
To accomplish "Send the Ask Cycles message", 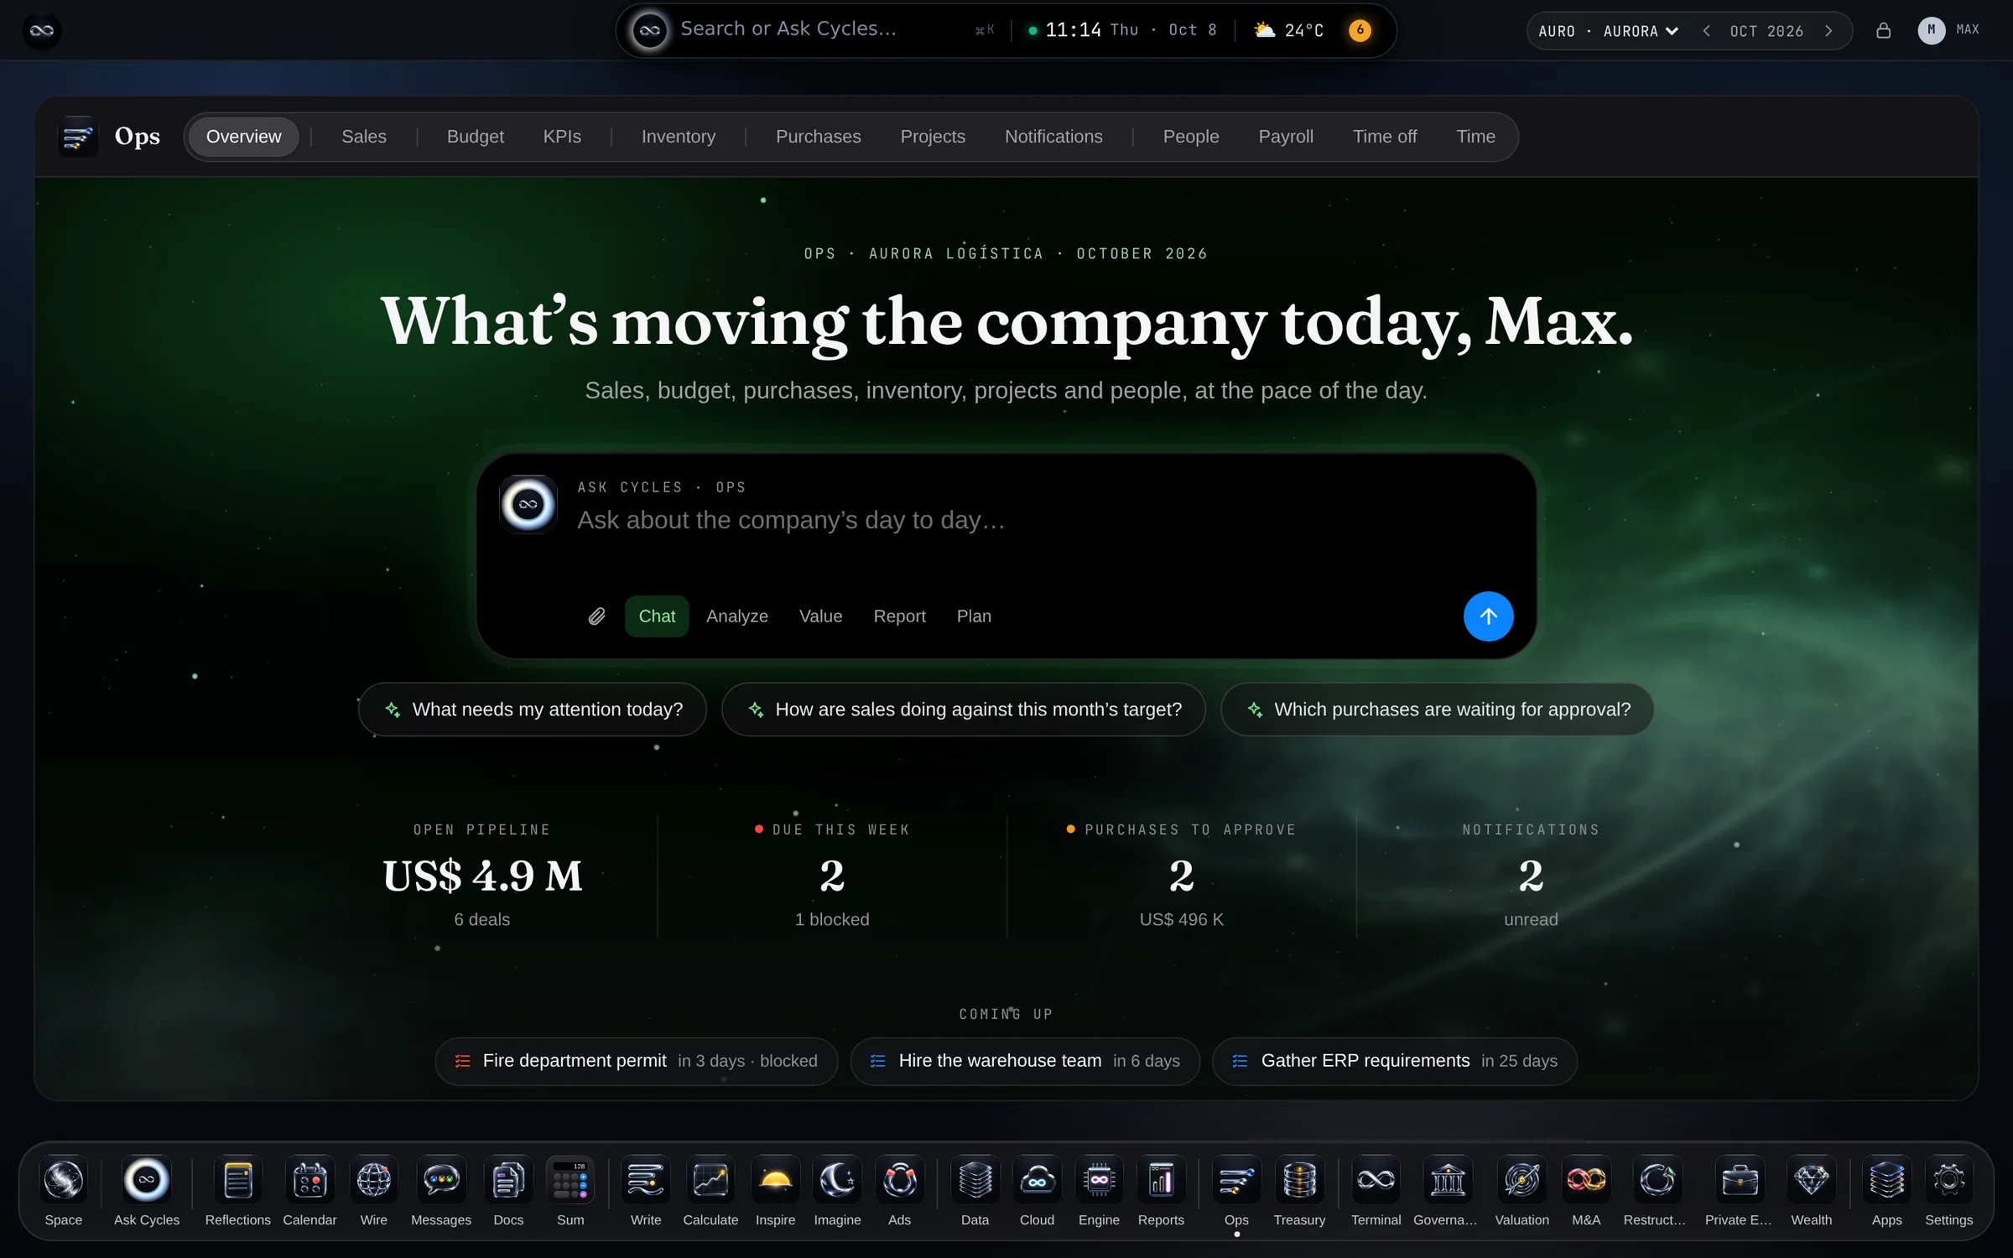I will [1488, 616].
